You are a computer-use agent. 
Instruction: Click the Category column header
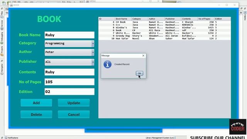coord(140,19)
